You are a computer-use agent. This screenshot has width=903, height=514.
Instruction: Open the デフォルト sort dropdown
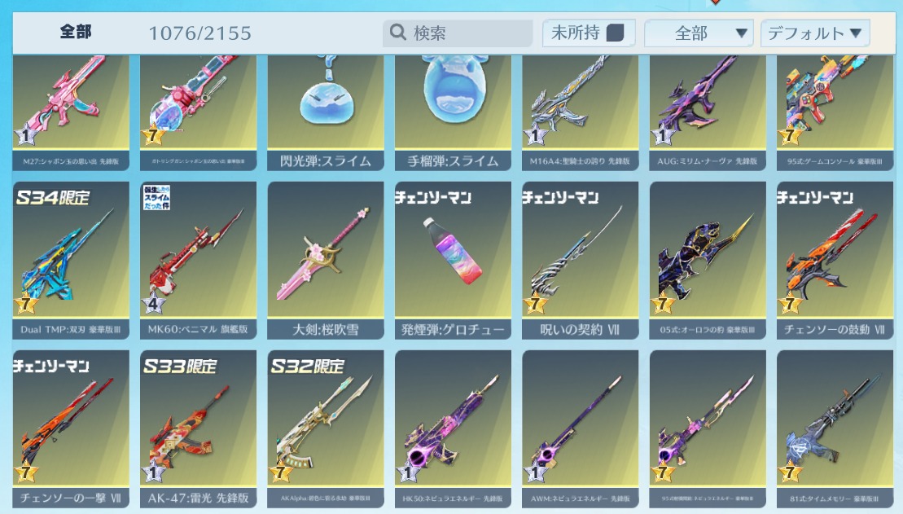815,33
